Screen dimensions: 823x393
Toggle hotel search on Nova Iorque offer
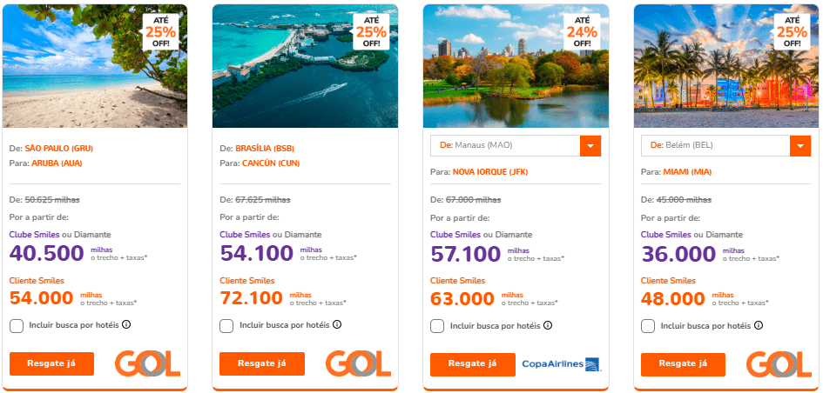click(x=438, y=326)
